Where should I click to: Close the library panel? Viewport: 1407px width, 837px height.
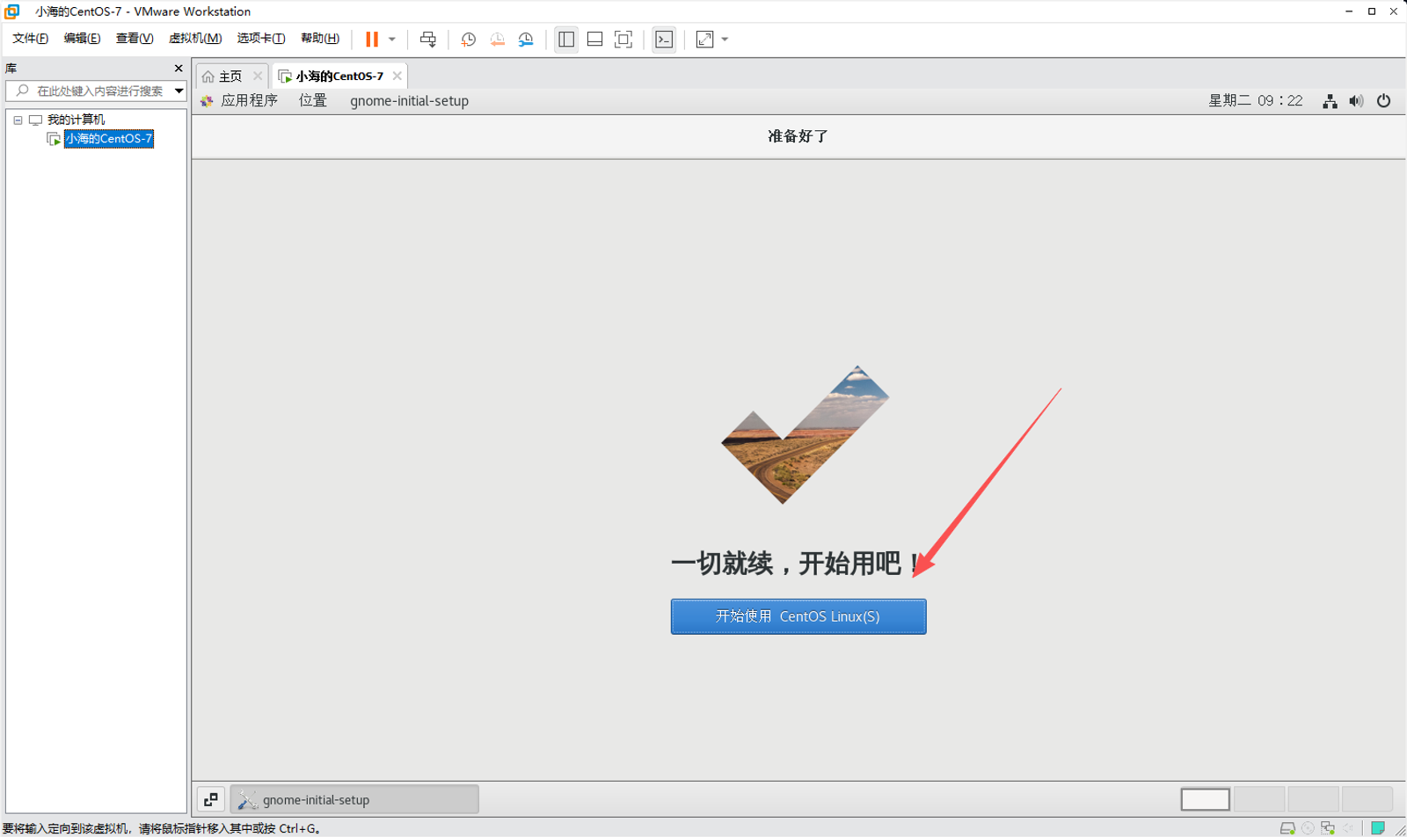[x=179, y=69]
